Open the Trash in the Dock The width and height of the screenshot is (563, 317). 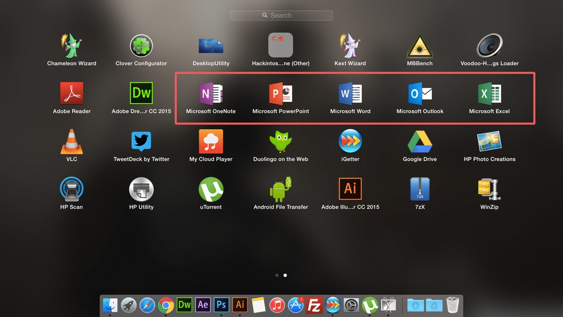coord(452,305)
